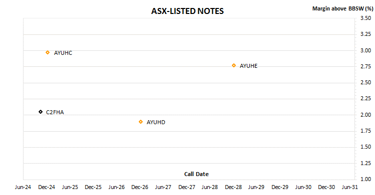This screenshot has height=195, width=375.
Task: Select the AYUHC data label
Action: [63, 53]
